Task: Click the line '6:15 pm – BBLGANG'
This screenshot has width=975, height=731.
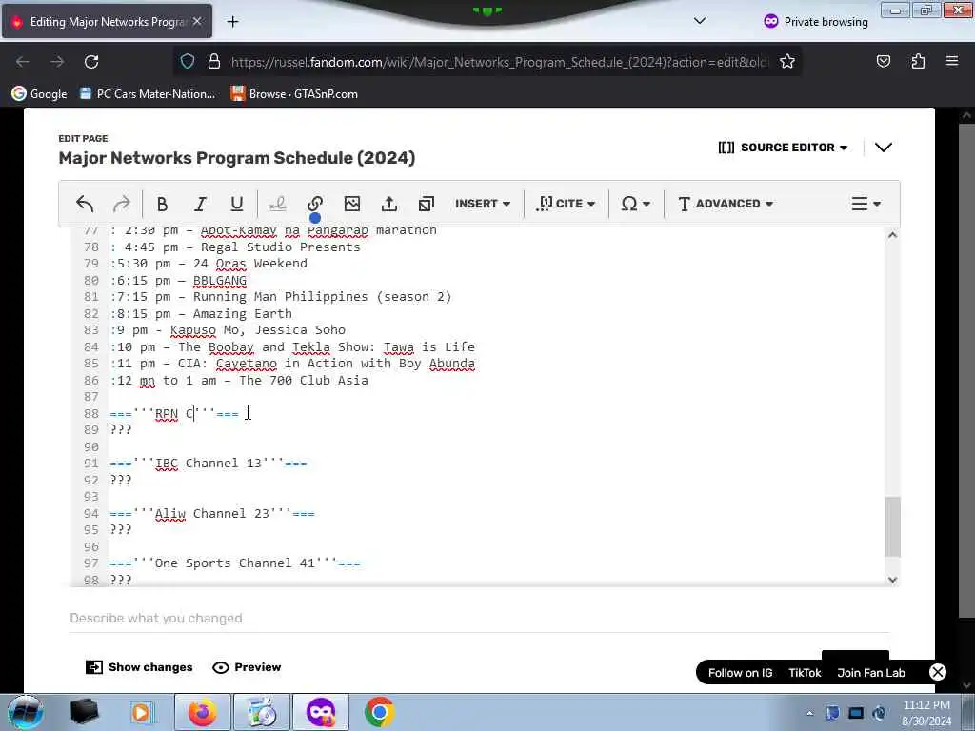Action: (178, 281)
